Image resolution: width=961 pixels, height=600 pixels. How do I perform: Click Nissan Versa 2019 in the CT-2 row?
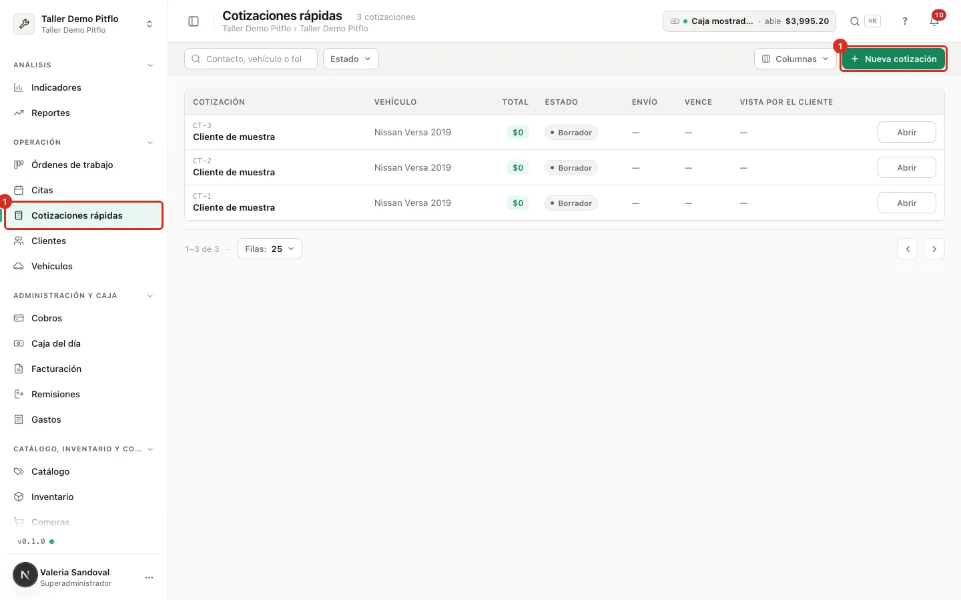pos(412,167)
